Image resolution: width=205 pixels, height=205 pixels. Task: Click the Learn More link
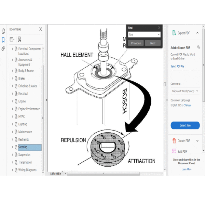(x=187, y=169)
